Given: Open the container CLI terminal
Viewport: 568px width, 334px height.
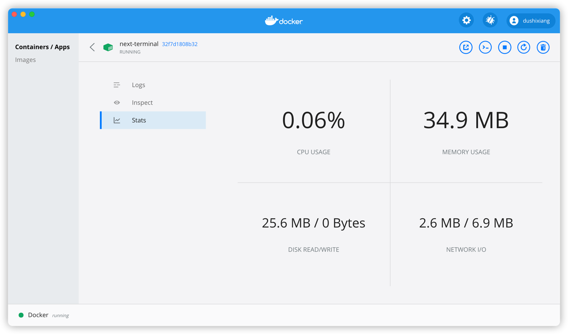Looking at the screenshot, I should (x=485, y=47).
